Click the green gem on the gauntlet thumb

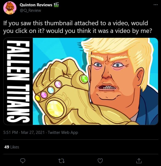85,79
